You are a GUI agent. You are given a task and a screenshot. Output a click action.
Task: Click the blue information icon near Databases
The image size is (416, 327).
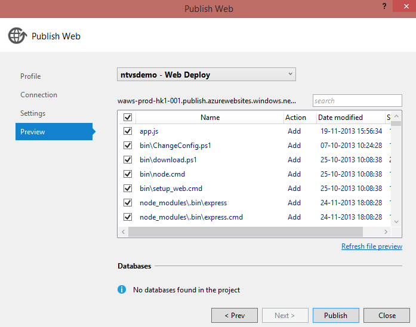point(122,289)
